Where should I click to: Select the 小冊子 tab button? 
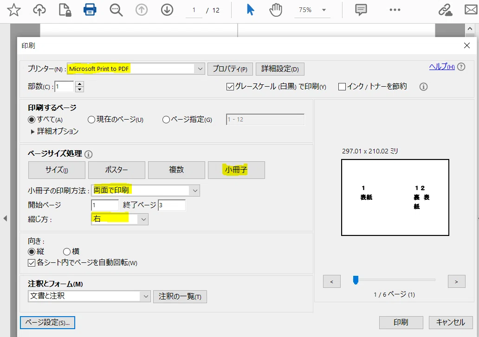click(x=236, y=170)
